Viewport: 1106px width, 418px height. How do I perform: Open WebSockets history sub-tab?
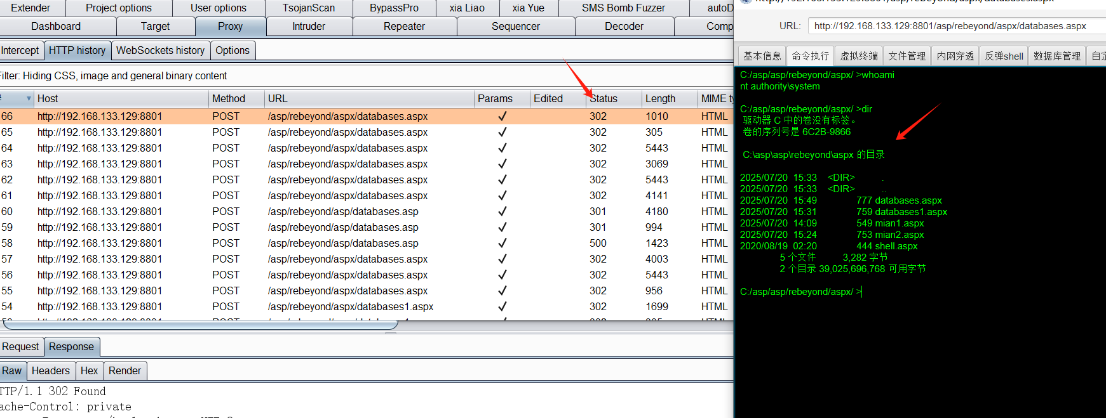coord(160,50)
